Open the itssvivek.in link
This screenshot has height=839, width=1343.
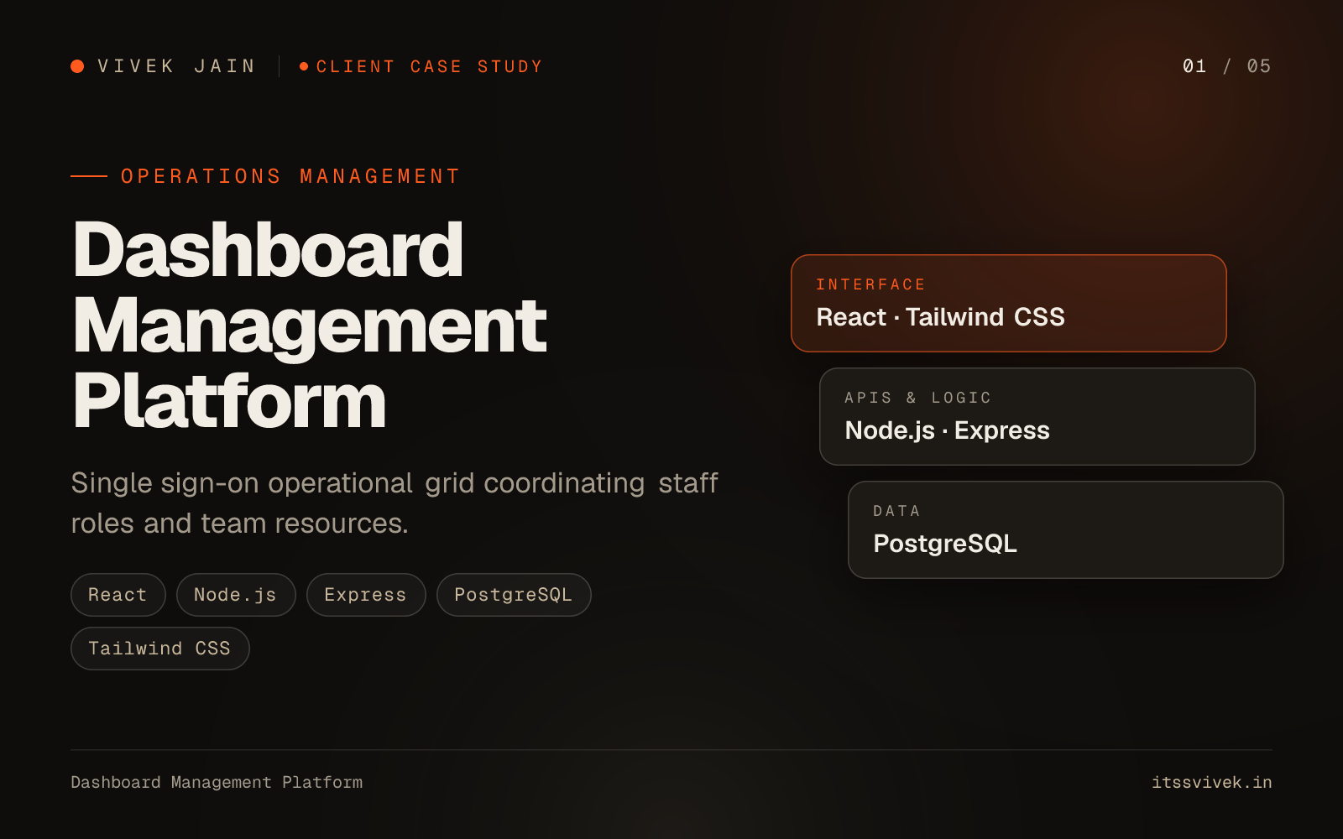(x=1212, y=782)
